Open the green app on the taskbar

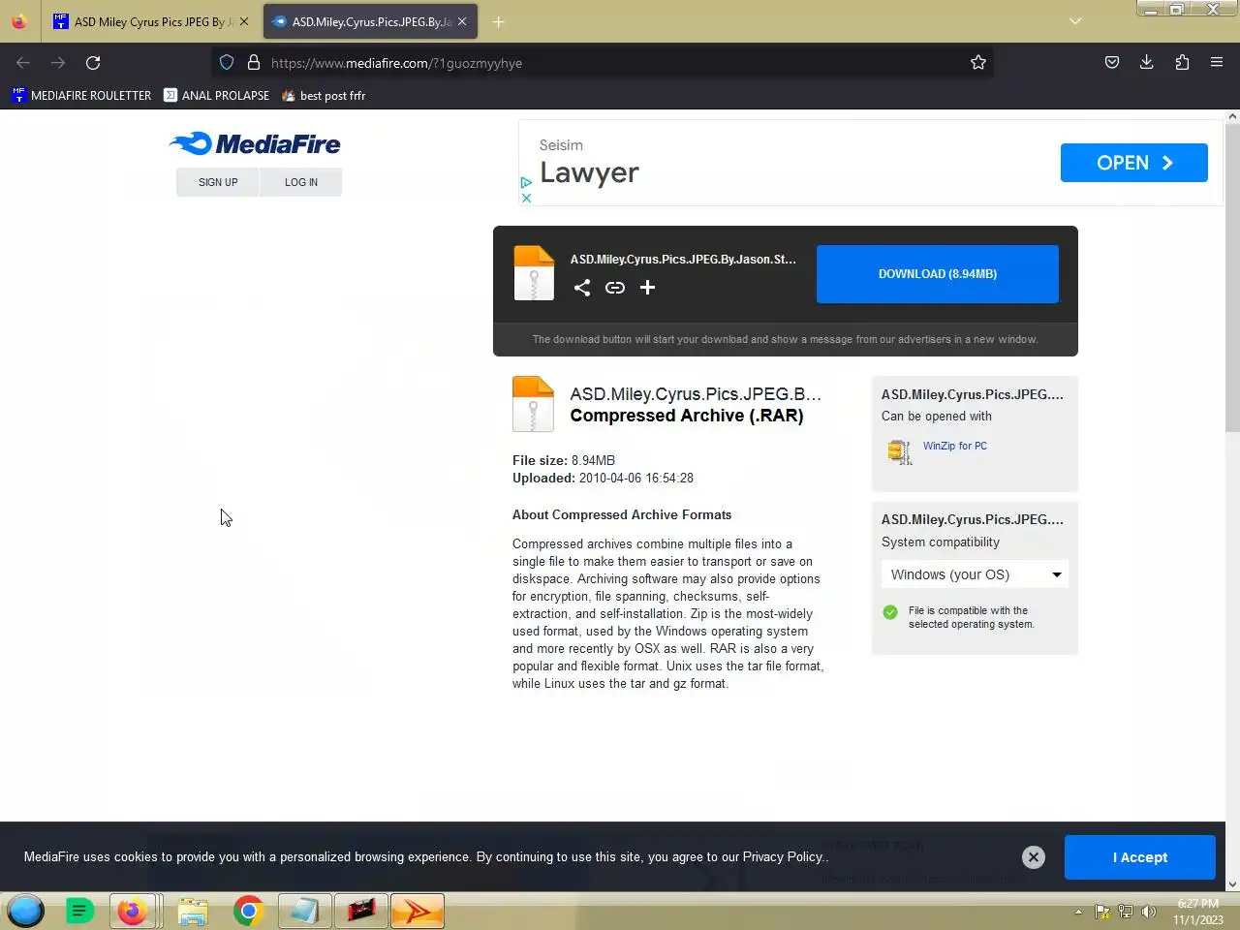79,912
